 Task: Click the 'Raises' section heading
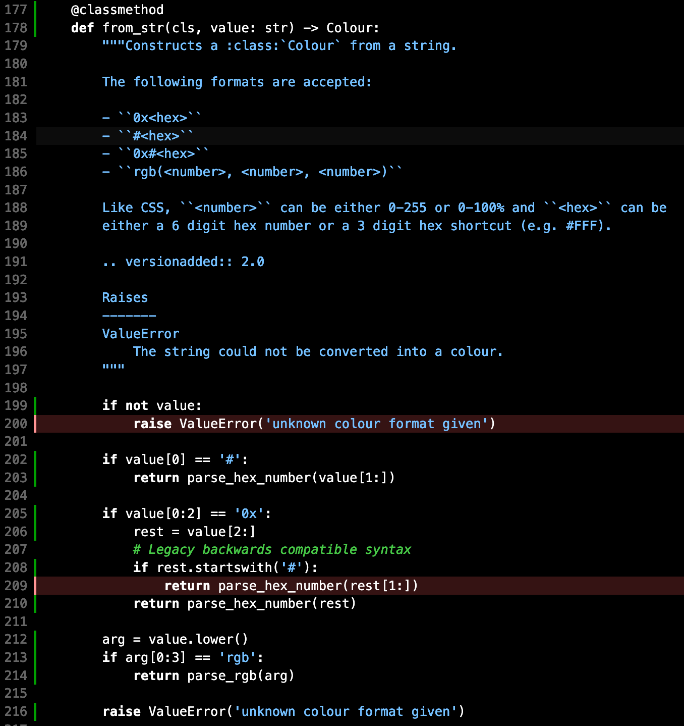[125, 297]
